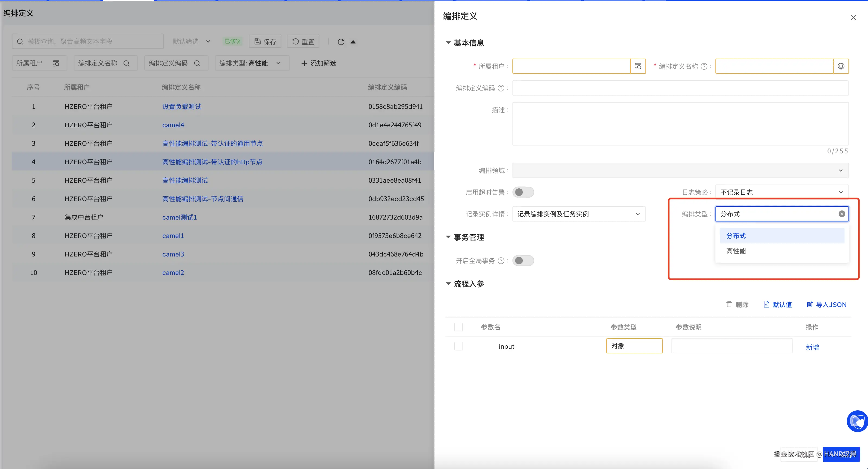Select 高性能 option in dropdown list
This screenshot has width=868, height=469.
click(736, 251)
